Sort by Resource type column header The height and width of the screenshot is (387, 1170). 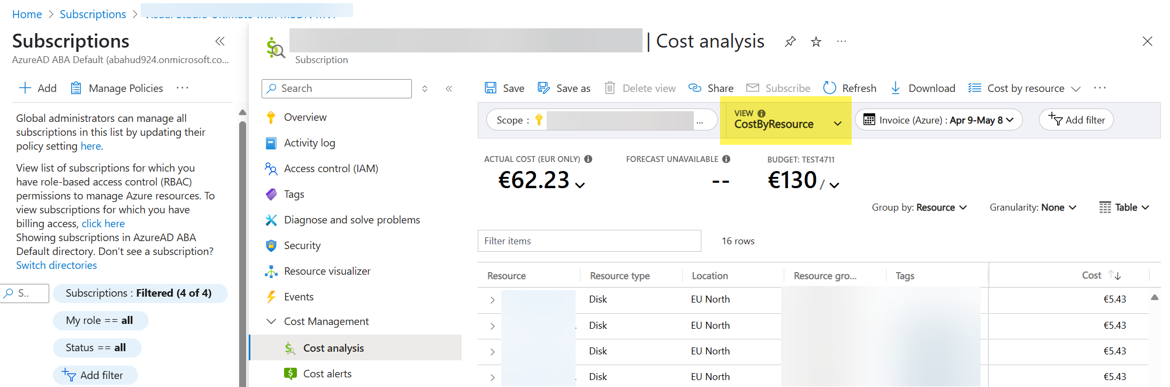[x=620, y=276]
